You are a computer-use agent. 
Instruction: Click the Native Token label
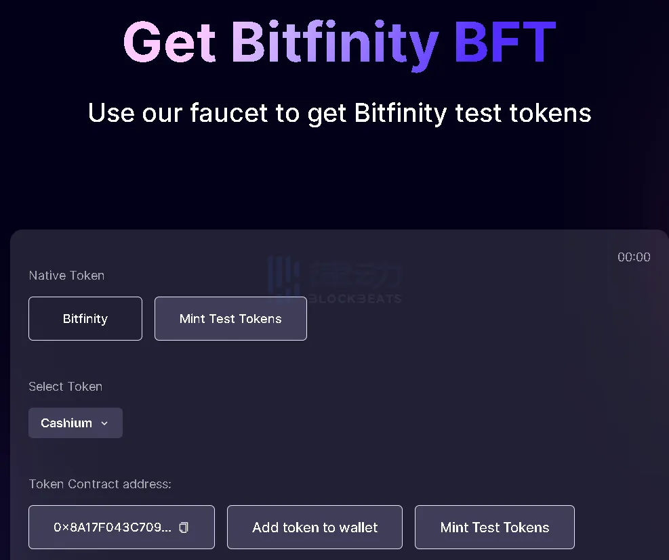pyautogui.click(x=66, y=276)
